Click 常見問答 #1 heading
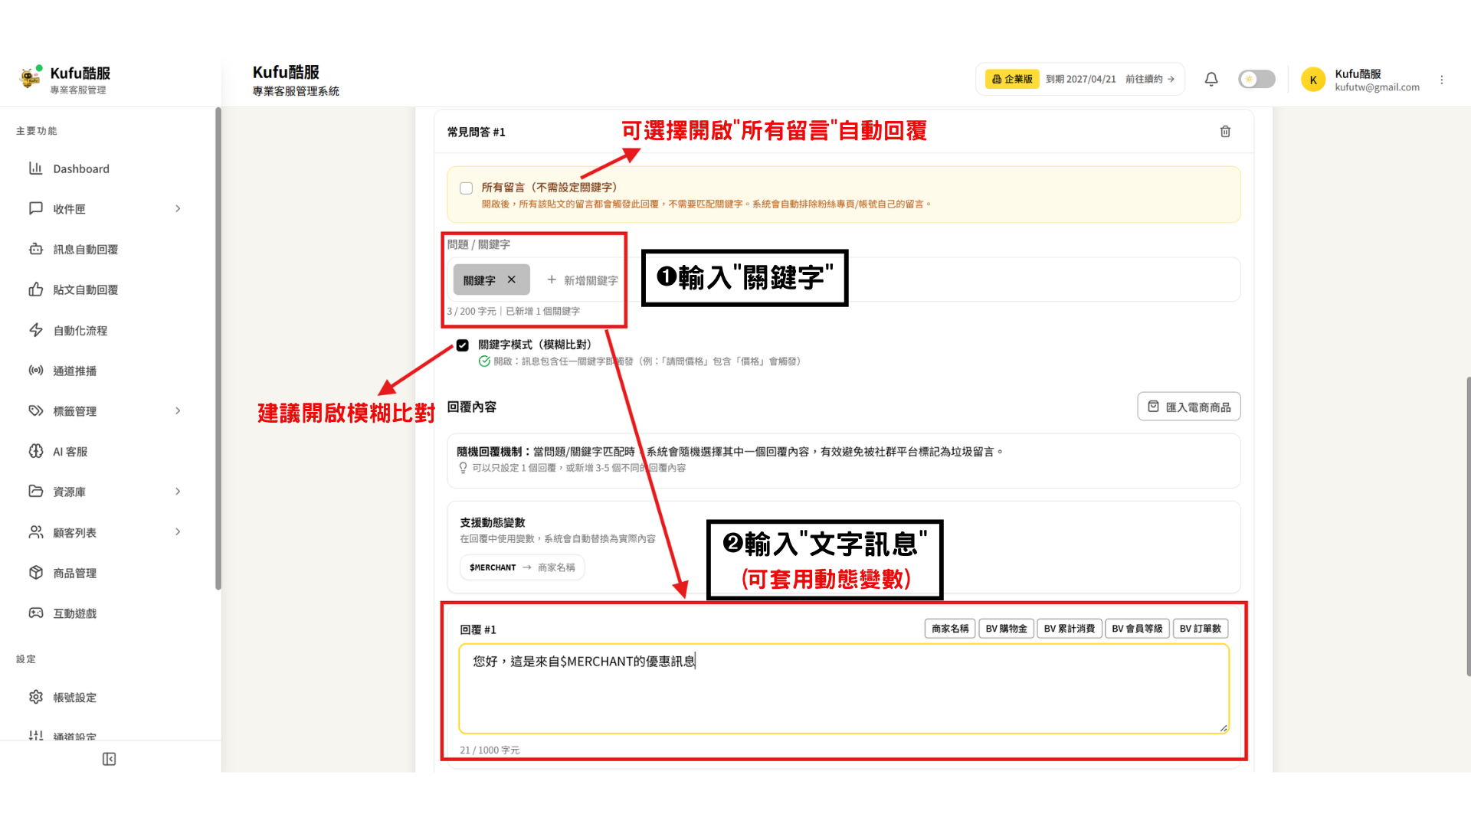1471x827 pixels. [x=476, y=132]
